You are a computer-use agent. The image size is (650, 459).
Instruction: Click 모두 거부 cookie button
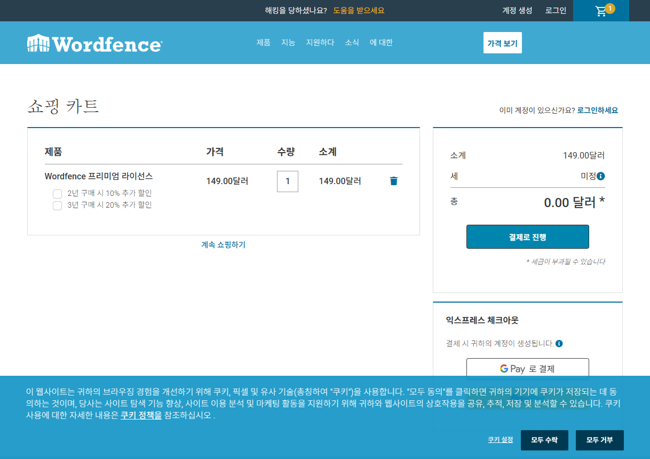click(x=600, y=440)
